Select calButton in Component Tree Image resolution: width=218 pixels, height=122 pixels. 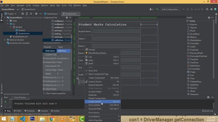57,40
